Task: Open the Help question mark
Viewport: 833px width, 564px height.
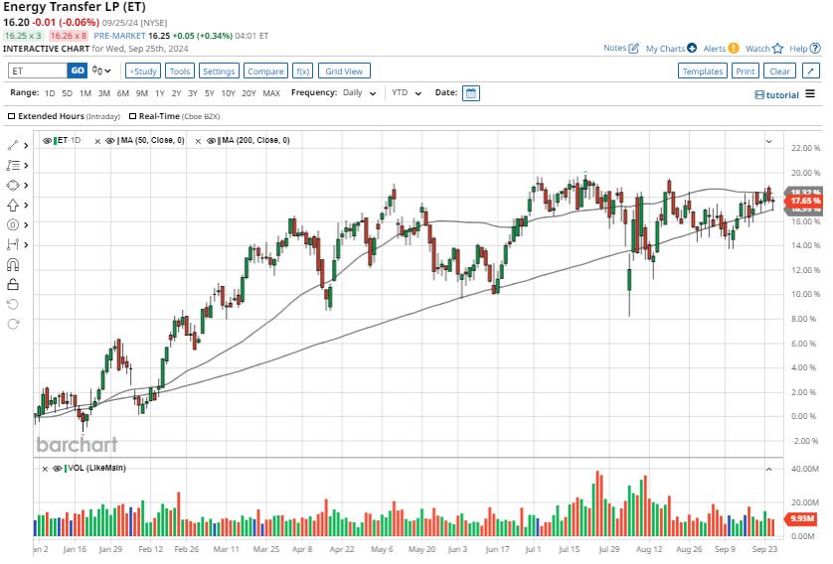Action: pyautogui.click(x=805, y=49)
